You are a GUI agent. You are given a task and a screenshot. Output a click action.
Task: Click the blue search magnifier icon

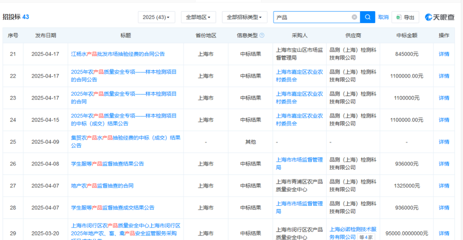click(368, 17)
